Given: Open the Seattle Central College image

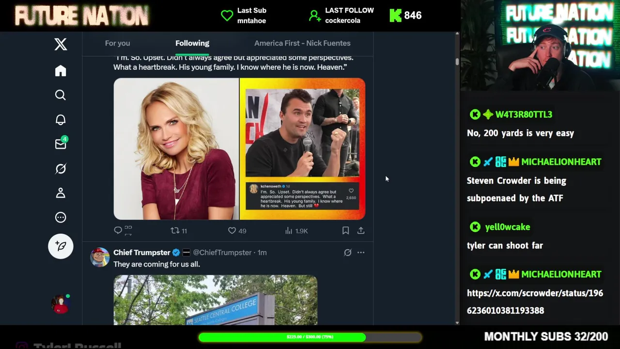Looking at the screenshot, I should [216, 300].
